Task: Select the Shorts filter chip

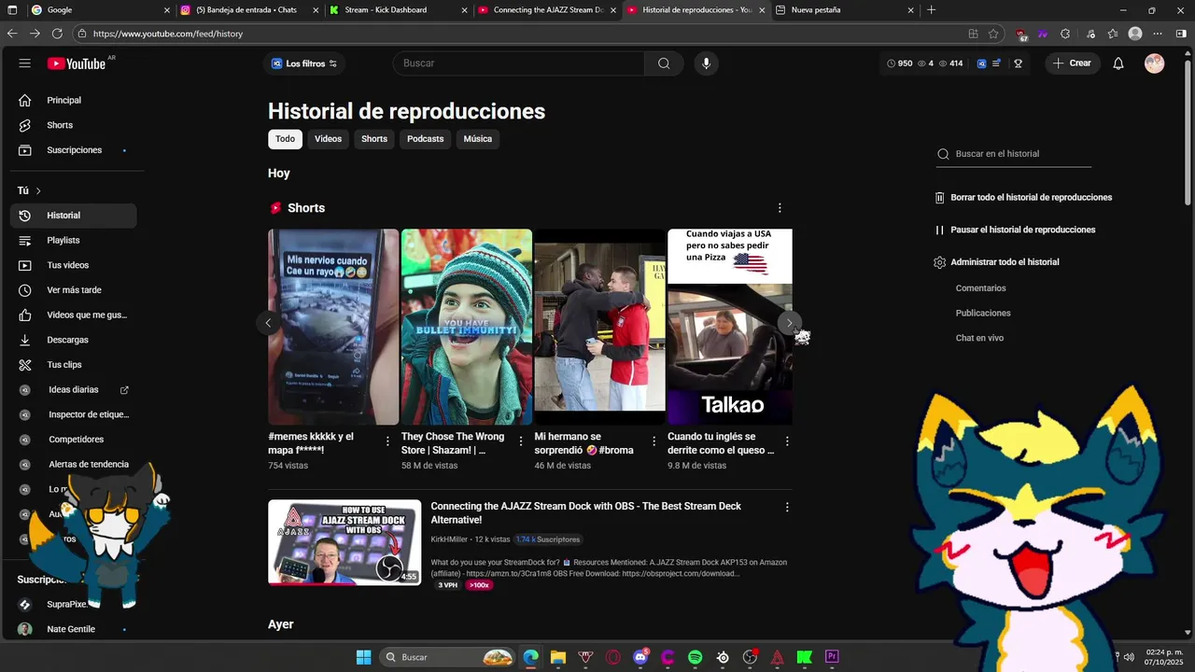Action: pos(374,139)
